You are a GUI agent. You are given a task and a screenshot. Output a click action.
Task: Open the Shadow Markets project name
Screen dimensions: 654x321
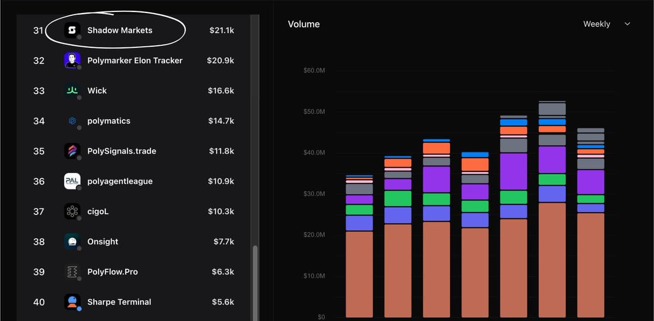click(x=120, y=30)
